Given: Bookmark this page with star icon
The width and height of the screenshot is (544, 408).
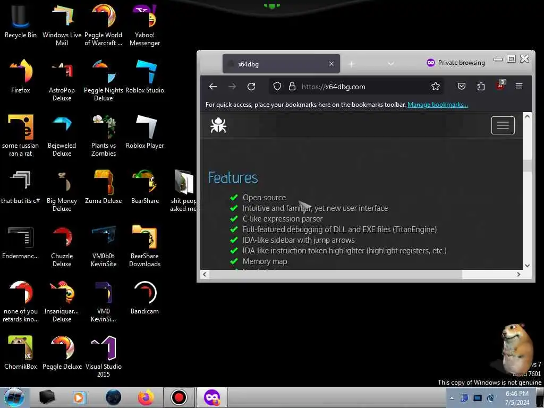Looking at the screenshot, I should click(436, 87).
